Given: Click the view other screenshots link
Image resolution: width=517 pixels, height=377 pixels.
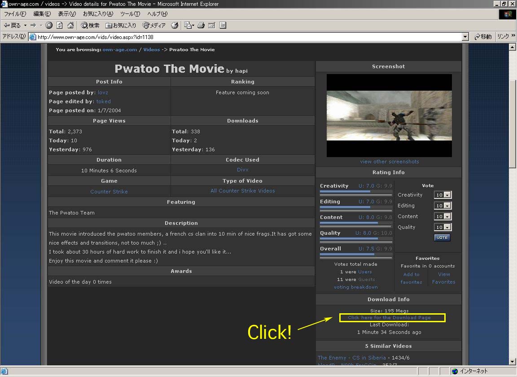Looking at the screenshot, I should pyautogui.click(x=390, y=162).
